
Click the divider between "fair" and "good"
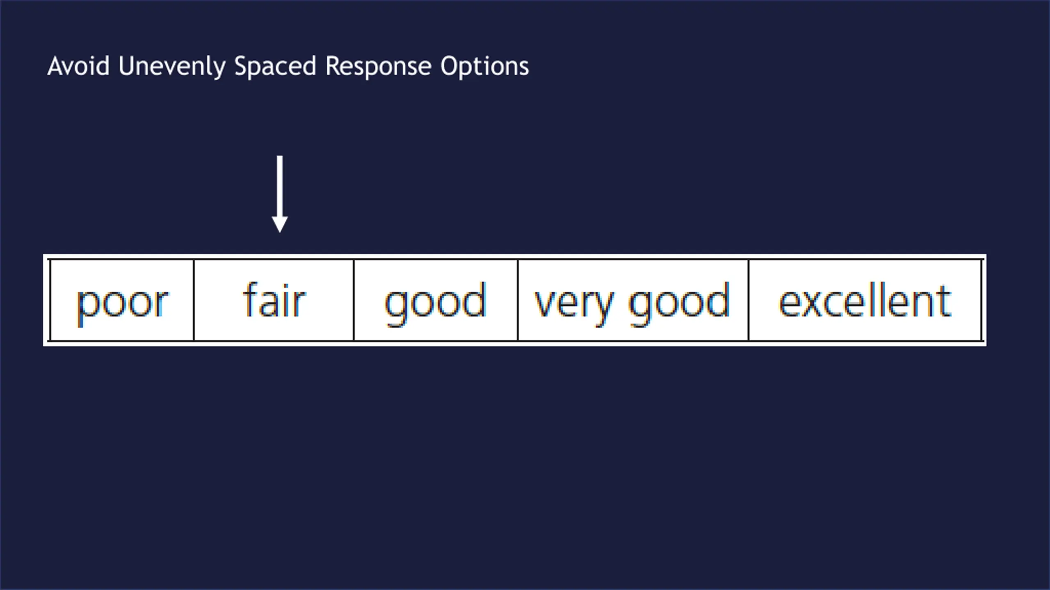354,300
